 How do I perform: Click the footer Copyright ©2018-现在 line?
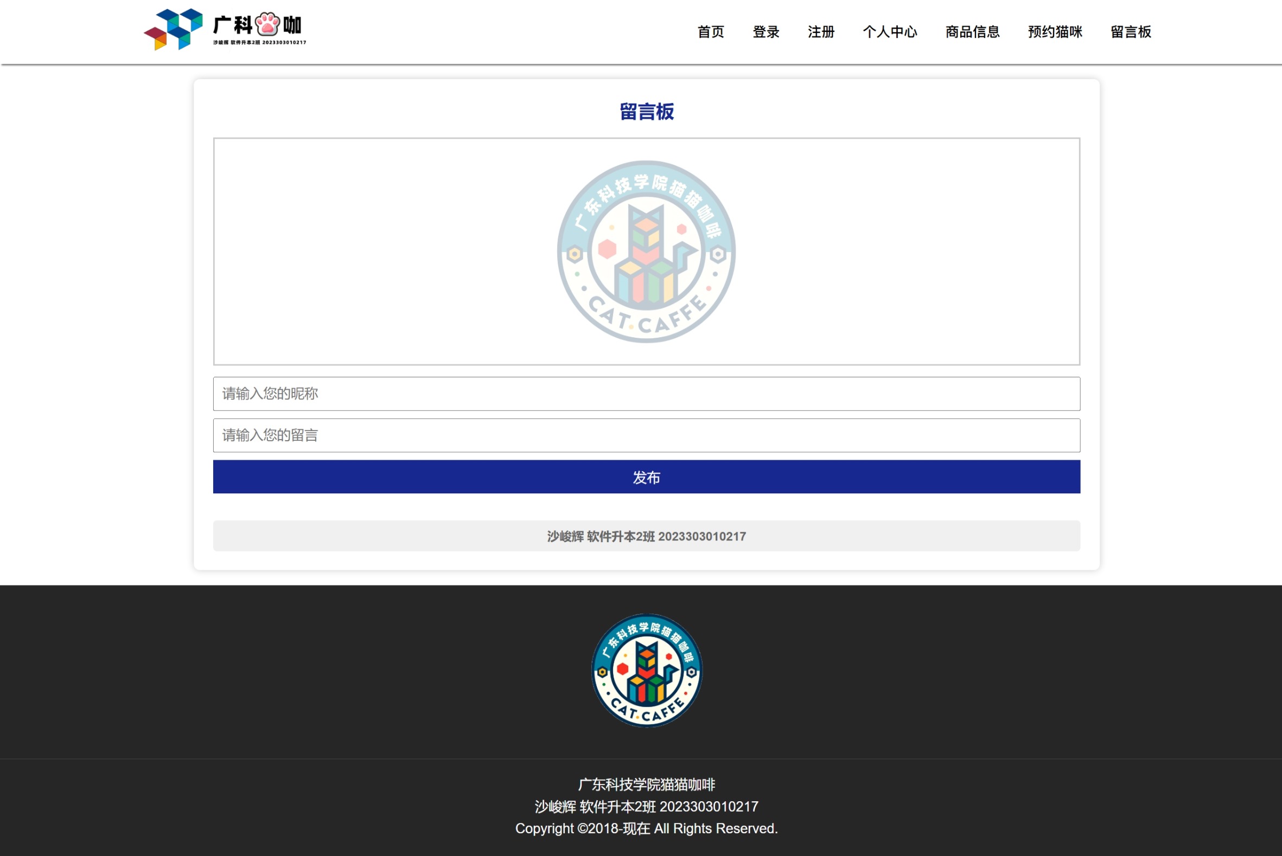pyautogui.click(x=646, y=828)
